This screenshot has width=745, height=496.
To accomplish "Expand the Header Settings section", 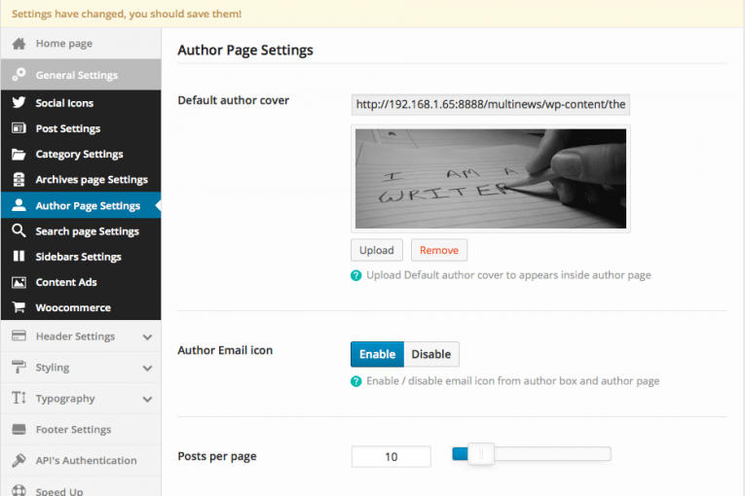I will tap(147, 337).
